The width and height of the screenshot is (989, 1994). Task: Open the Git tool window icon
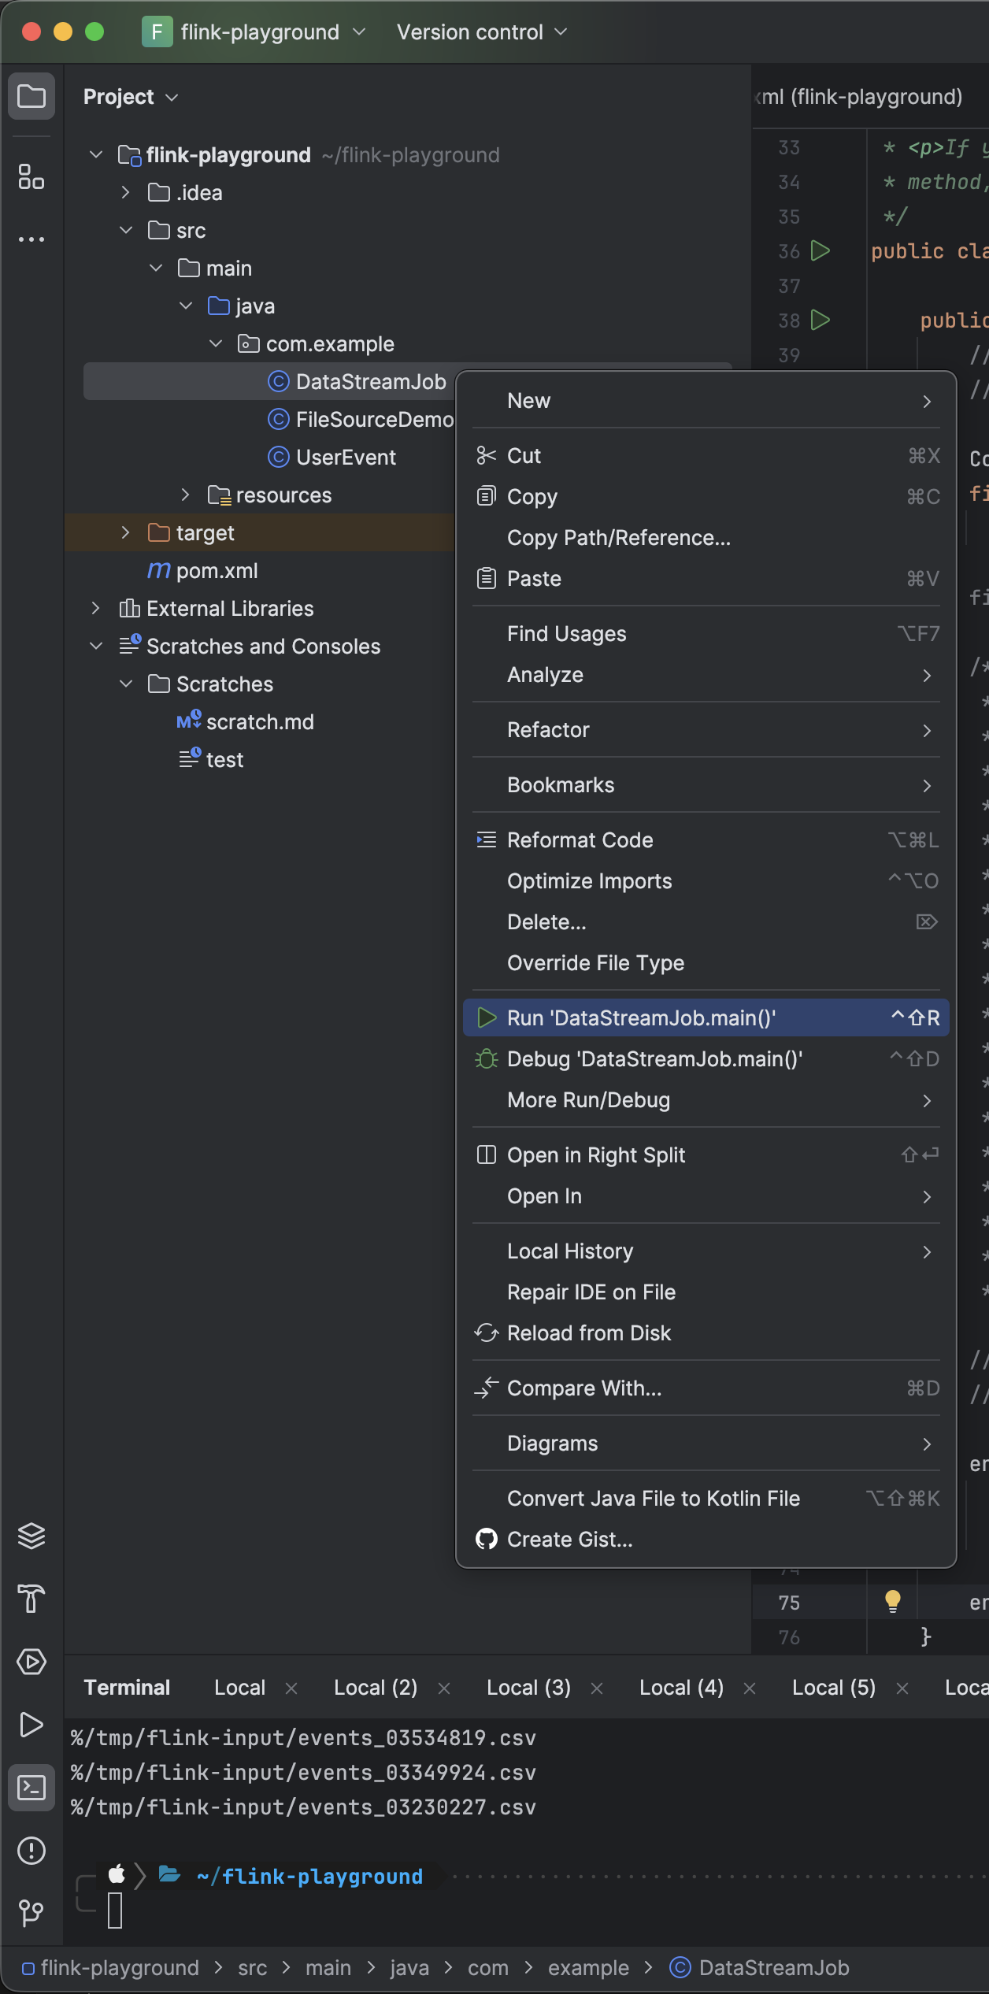[31, 1913]
